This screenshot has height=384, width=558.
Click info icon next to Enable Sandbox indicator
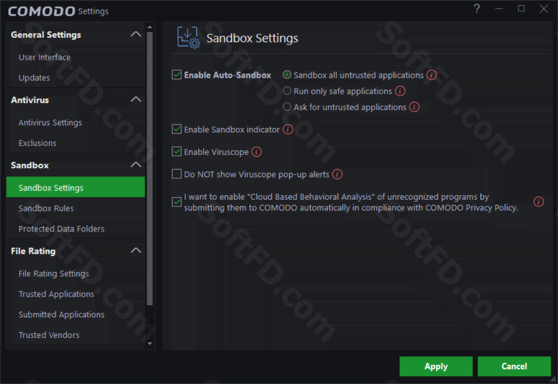tap(288, 130)
